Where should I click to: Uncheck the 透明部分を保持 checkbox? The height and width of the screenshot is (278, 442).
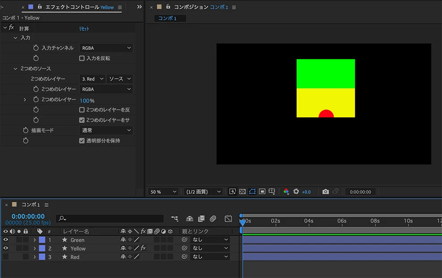[x=82, y=141]
